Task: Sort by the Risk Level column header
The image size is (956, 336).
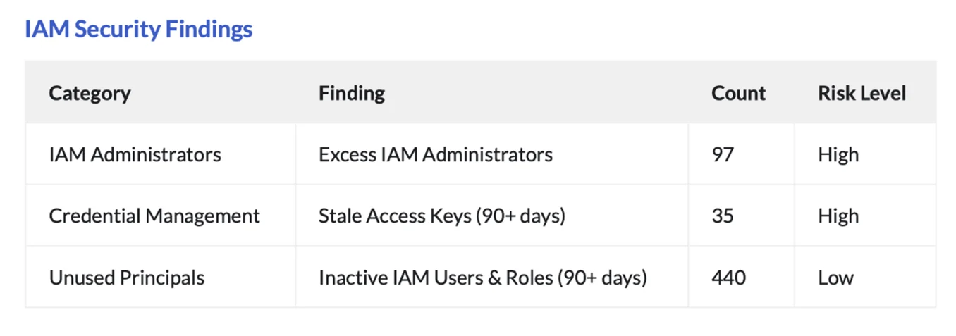Action: [x=862, y=93]
